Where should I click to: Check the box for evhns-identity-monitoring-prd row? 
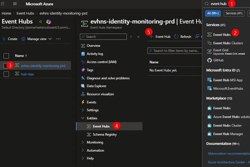click(x=5, y=66)
